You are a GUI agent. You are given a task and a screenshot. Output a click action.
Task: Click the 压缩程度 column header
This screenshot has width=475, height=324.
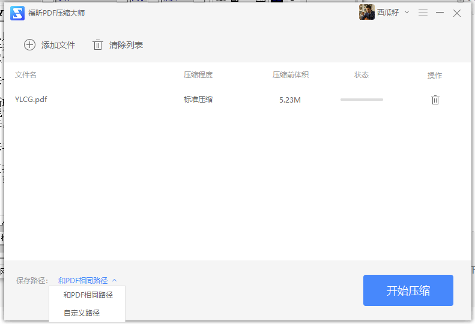point(198,75)
